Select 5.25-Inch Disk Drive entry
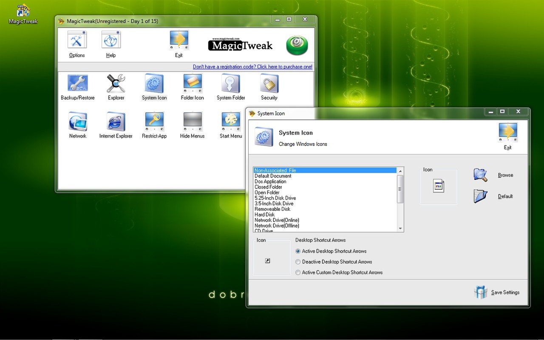 tap(325, 198)
